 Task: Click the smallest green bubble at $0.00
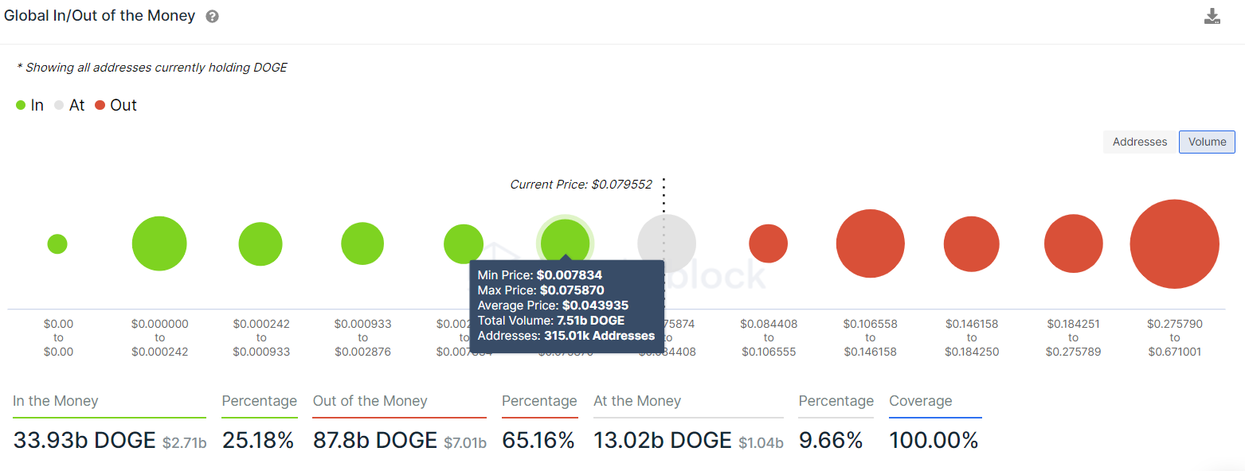pyautogui.click(x=57, y=244)
